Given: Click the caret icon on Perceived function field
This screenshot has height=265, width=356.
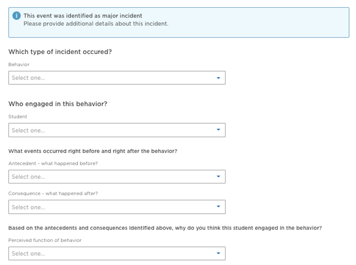Looking at the screenshot, I should pos(218,253).
